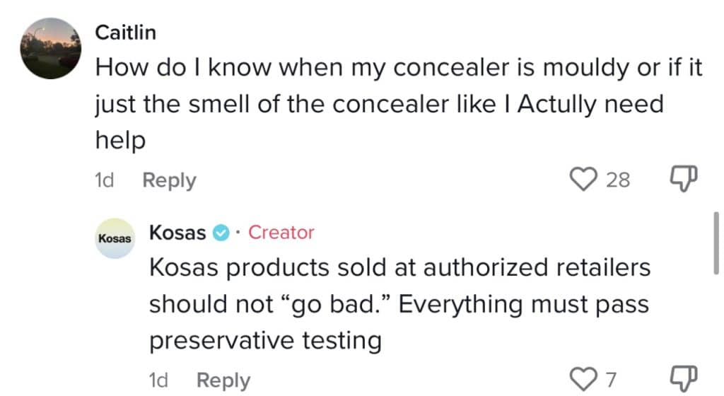Click the 7 likes count on Kosas reply
Screen dimensions: 724x396
[612, 380]
